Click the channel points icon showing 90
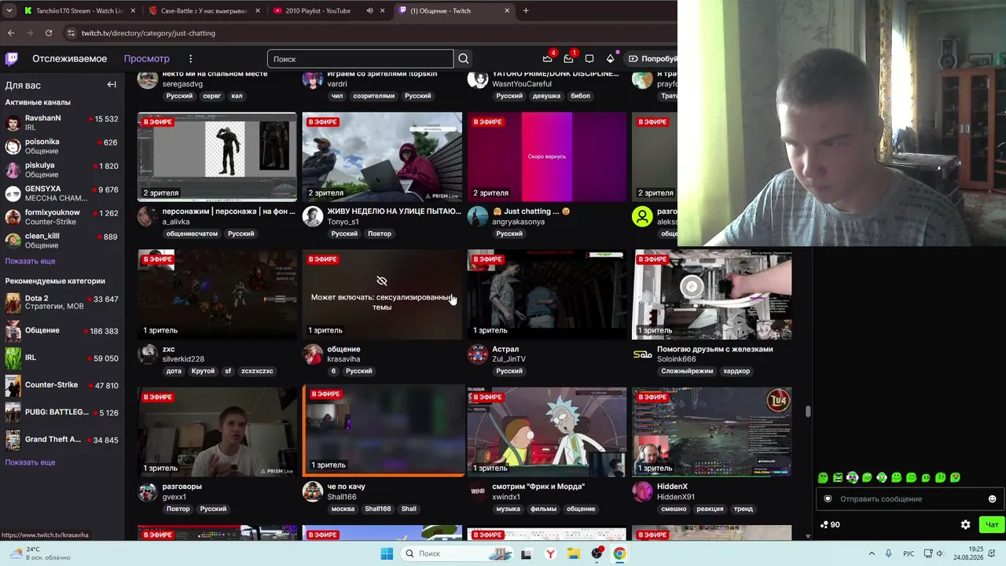The height and width of the screenshot is (566, 1006). coord(829,524)
